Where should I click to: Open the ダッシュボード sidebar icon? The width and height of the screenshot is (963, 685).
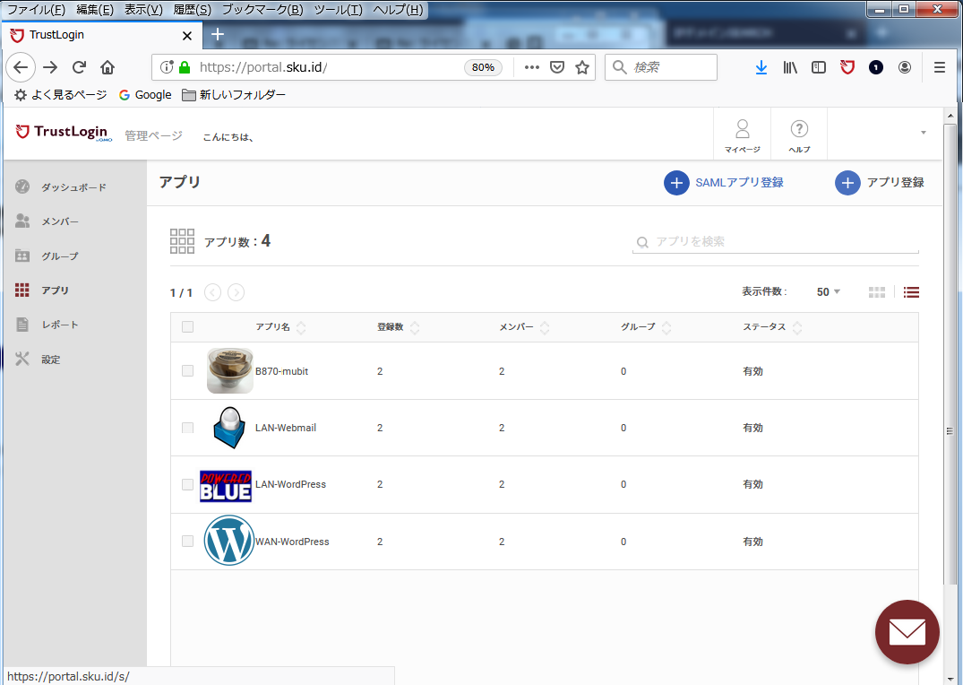point(22,186)
